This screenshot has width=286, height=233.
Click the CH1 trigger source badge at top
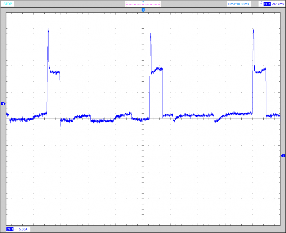click(266, 4)
